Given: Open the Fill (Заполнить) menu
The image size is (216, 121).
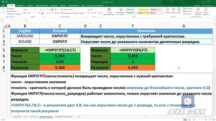Looking at the screenshot, I should tap(188, 11).
